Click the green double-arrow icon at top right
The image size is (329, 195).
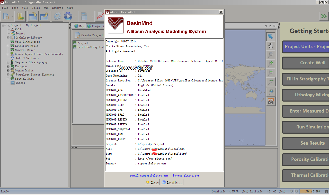324,16
